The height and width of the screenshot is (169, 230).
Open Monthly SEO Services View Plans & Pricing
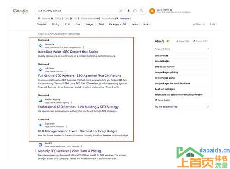click(x=69, y=151)
